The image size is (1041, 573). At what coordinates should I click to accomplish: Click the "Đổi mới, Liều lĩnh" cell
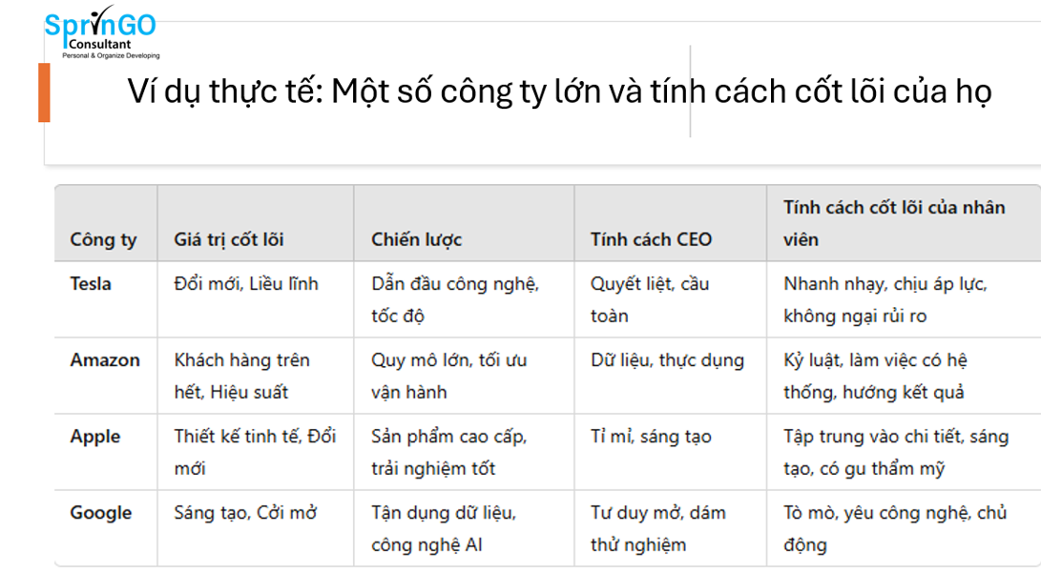[x=246, y=284]
